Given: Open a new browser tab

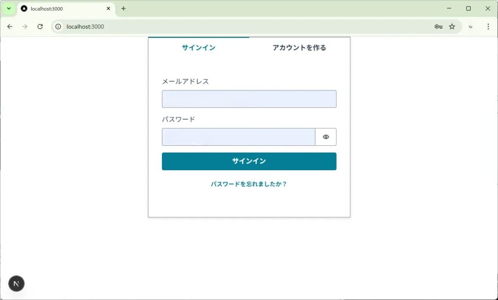Looking at the screenshot, I should pos(124,9).
